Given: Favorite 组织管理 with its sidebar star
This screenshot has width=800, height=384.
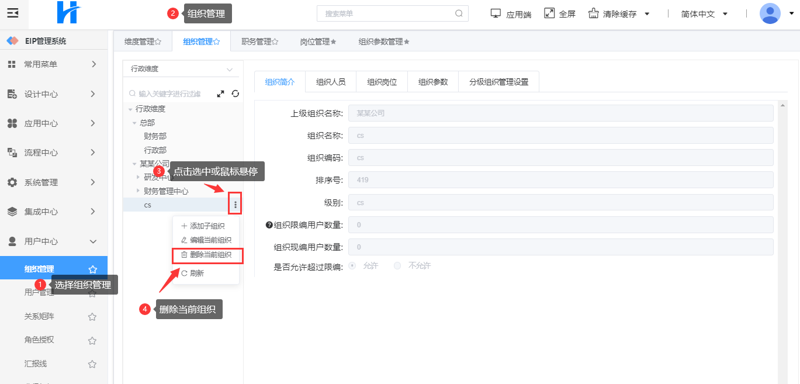Looking at the screenshot, I should [92, 269].
